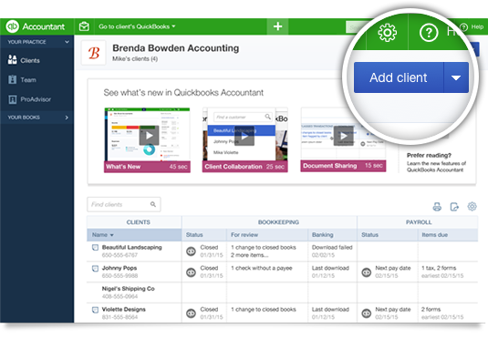The image size is (488, 339).
Task: Play the Document Sharing video
Action: (344, 136)
